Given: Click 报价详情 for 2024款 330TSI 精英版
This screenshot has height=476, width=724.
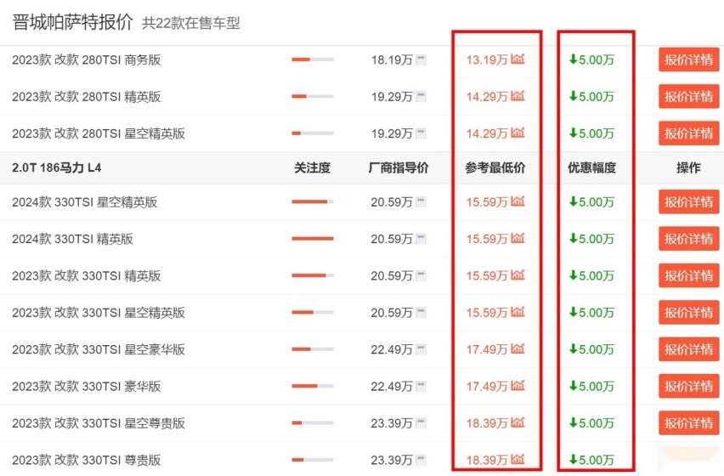Looking at the screenshot, I should click(x=689, y=239).
